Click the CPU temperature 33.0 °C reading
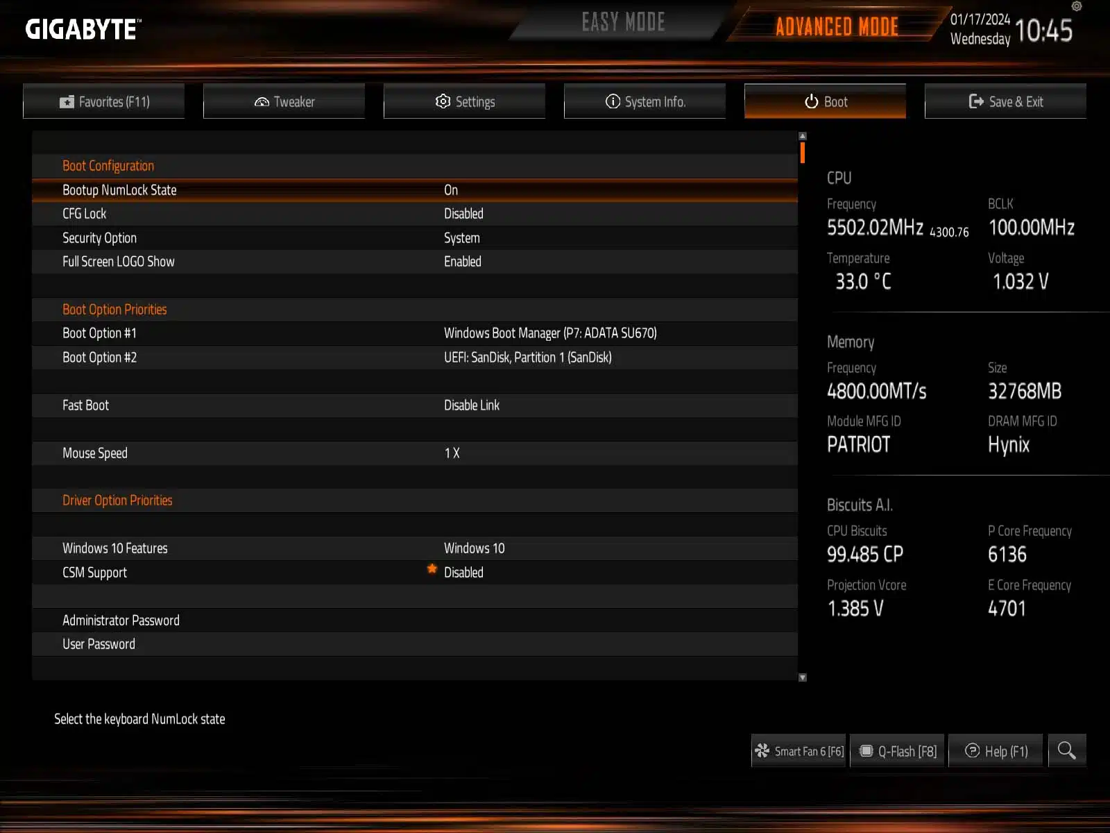Viewport: 1110px width, 833px height. 864,282
